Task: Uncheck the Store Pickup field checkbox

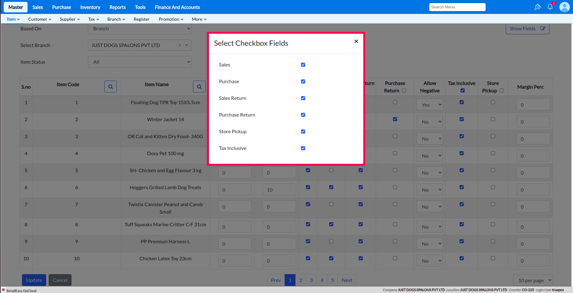Action: pos(303,132)
